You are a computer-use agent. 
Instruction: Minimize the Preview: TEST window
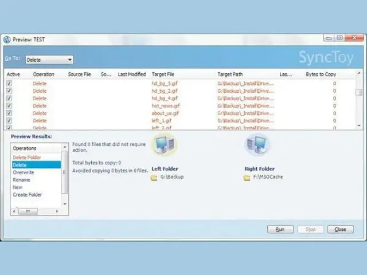coord(329,38)
